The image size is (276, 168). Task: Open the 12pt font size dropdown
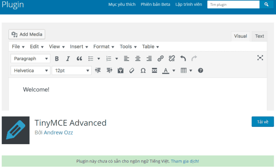pyautogui.click(x=72, y=70)
